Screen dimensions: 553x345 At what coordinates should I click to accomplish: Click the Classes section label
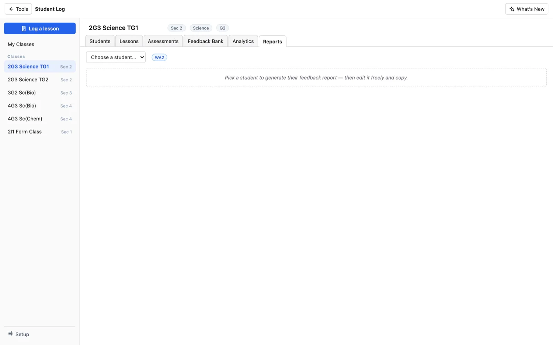[x=16, y=57]
